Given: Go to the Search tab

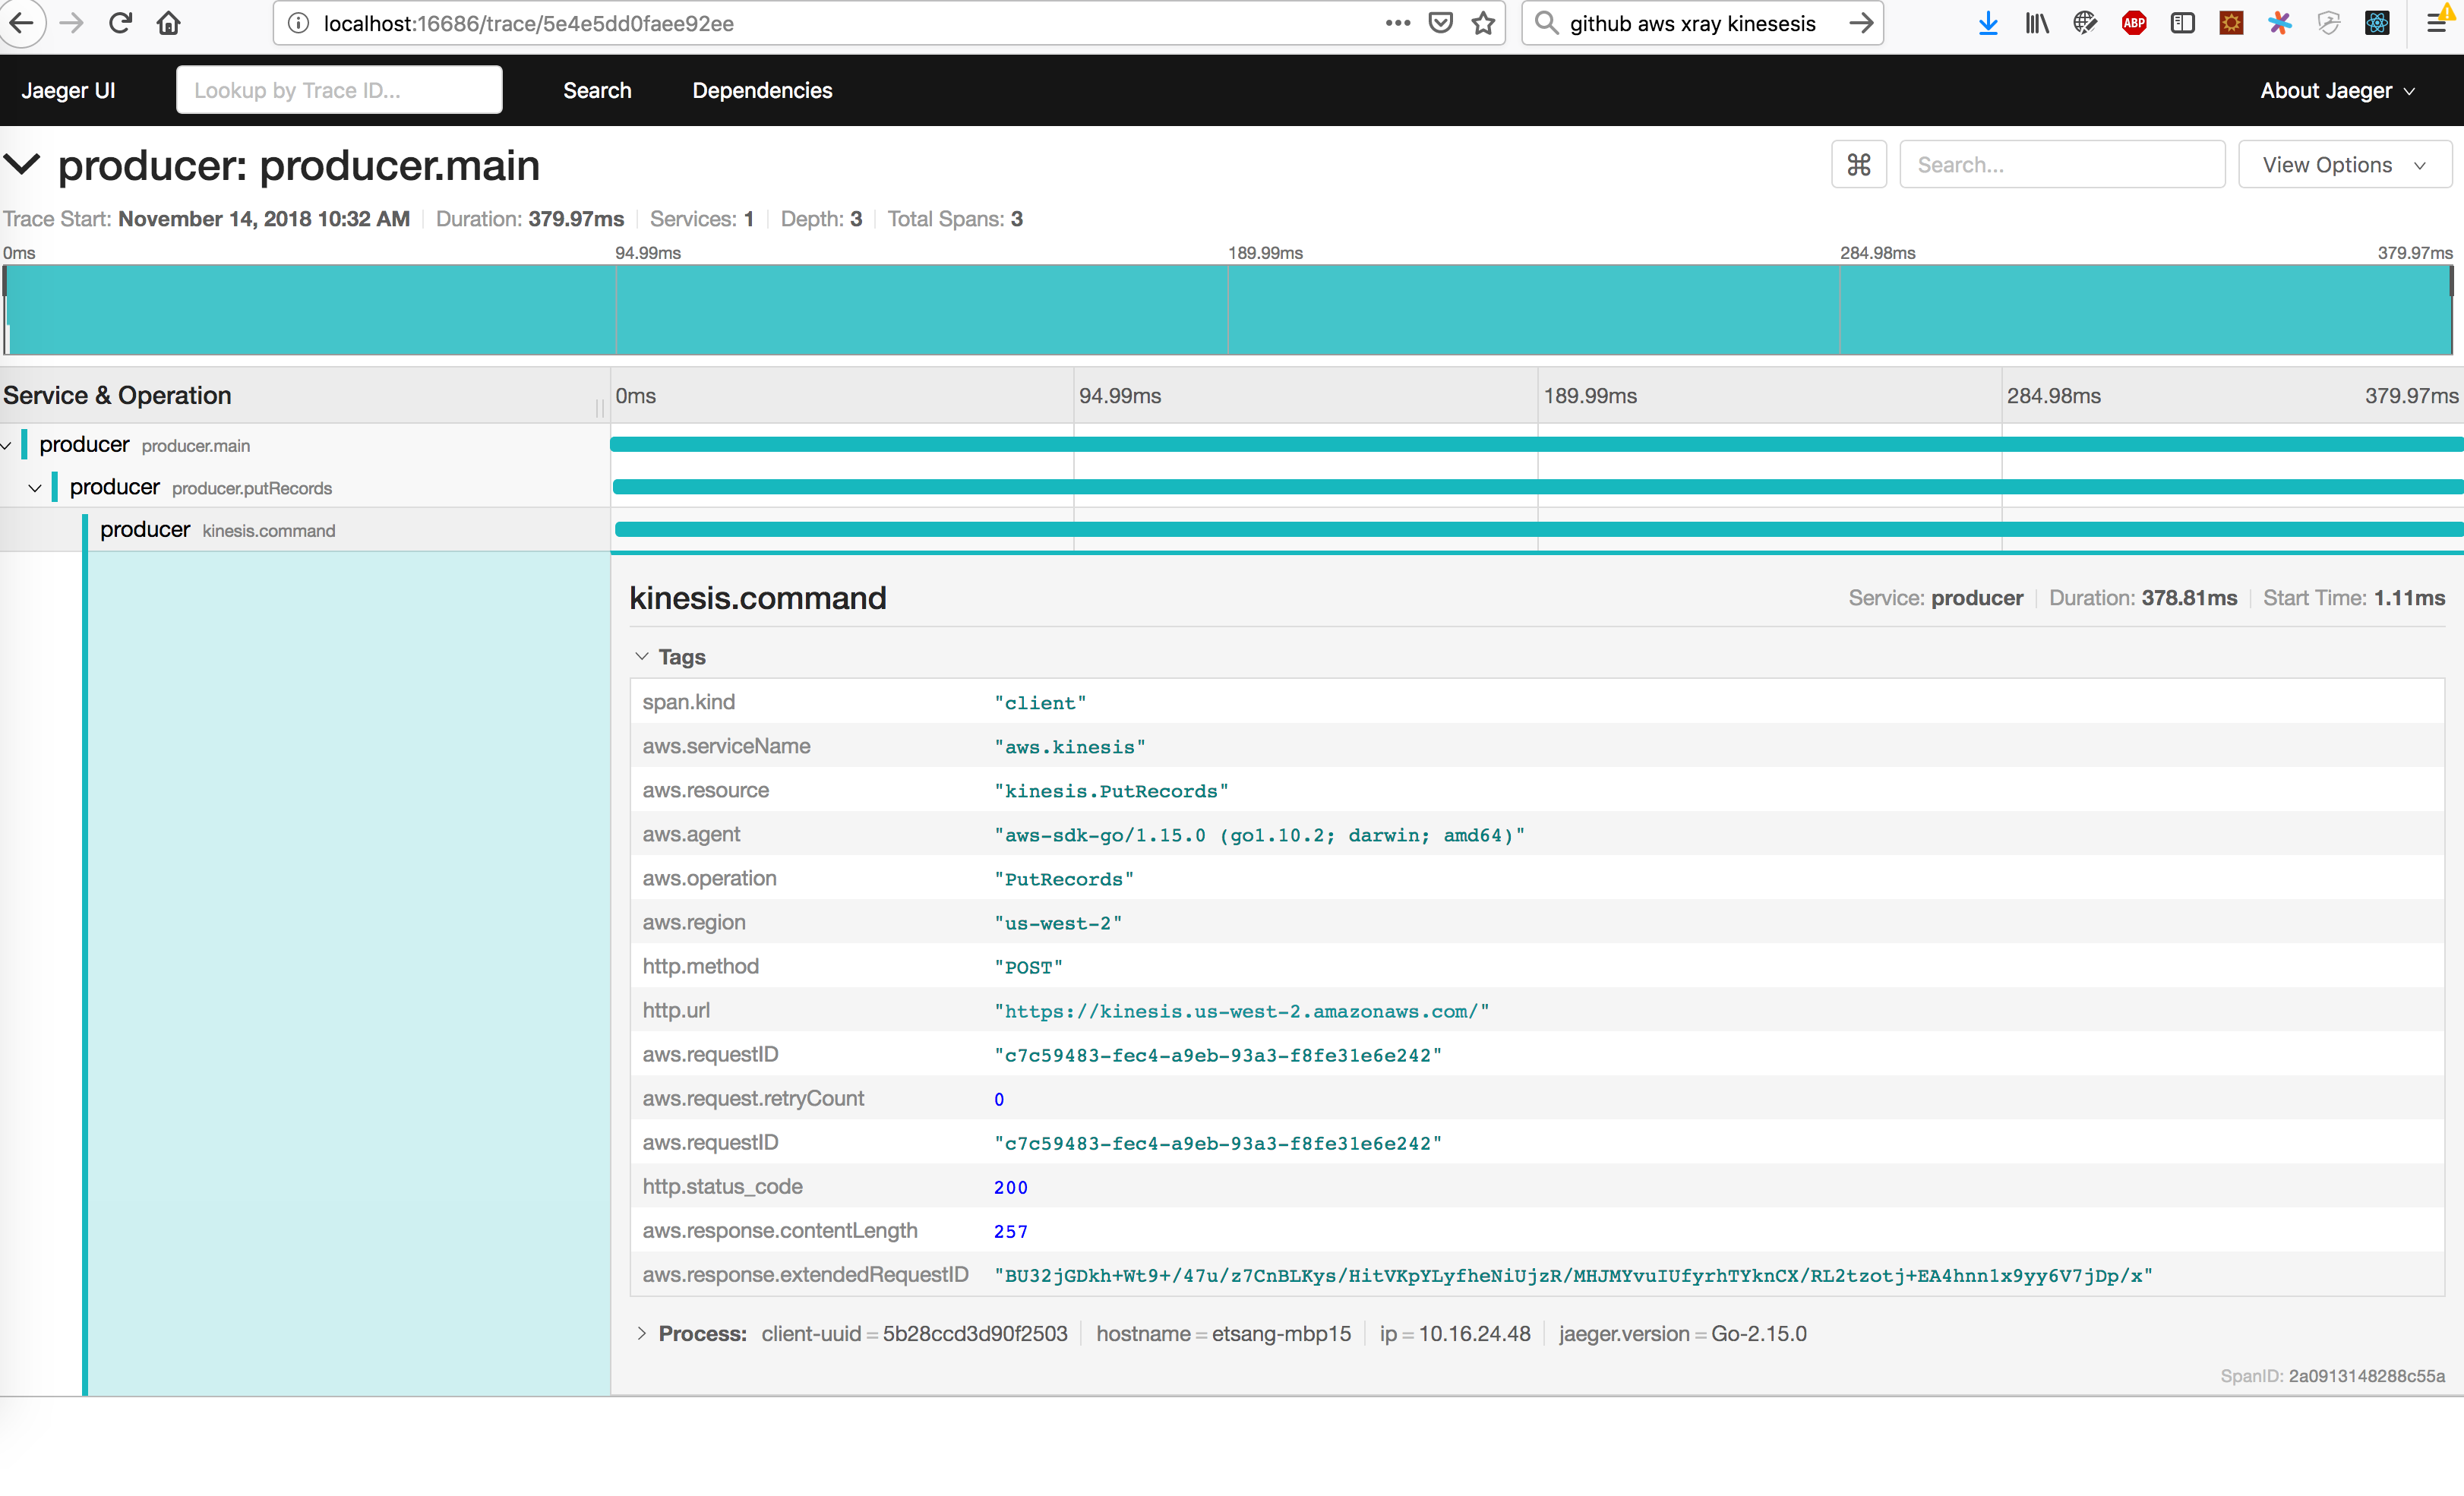Looking at the screenshot, I should [597, 90].
